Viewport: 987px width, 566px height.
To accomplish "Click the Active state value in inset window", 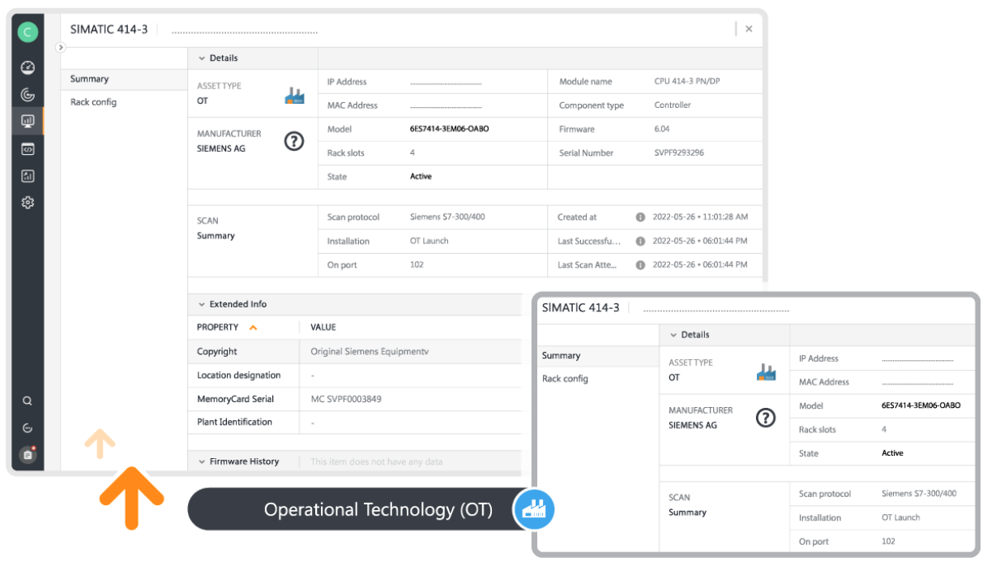I will (x=893, y=453).
